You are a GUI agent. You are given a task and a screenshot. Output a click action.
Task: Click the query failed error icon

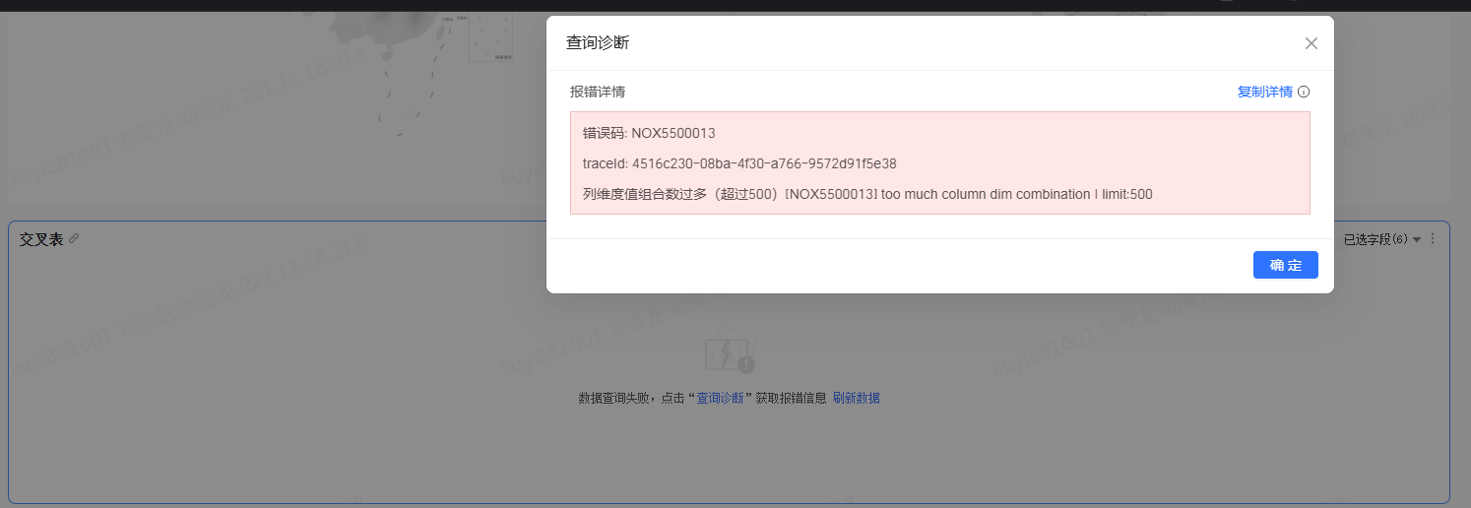pyautogui.click(x=729, y=354)
